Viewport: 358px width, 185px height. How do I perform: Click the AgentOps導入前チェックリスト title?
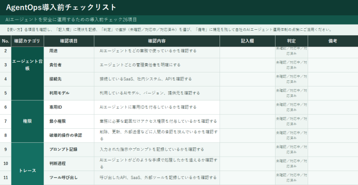(61, 7)
